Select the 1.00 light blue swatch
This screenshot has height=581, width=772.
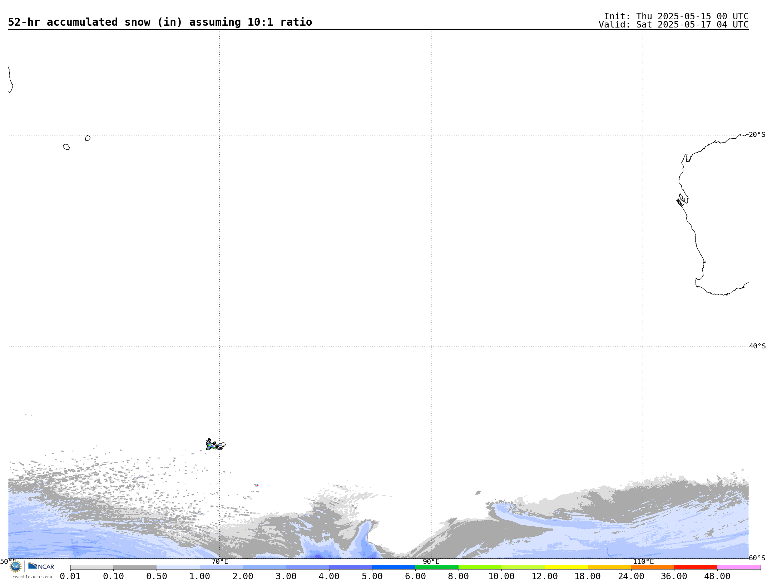click(221, 567)
